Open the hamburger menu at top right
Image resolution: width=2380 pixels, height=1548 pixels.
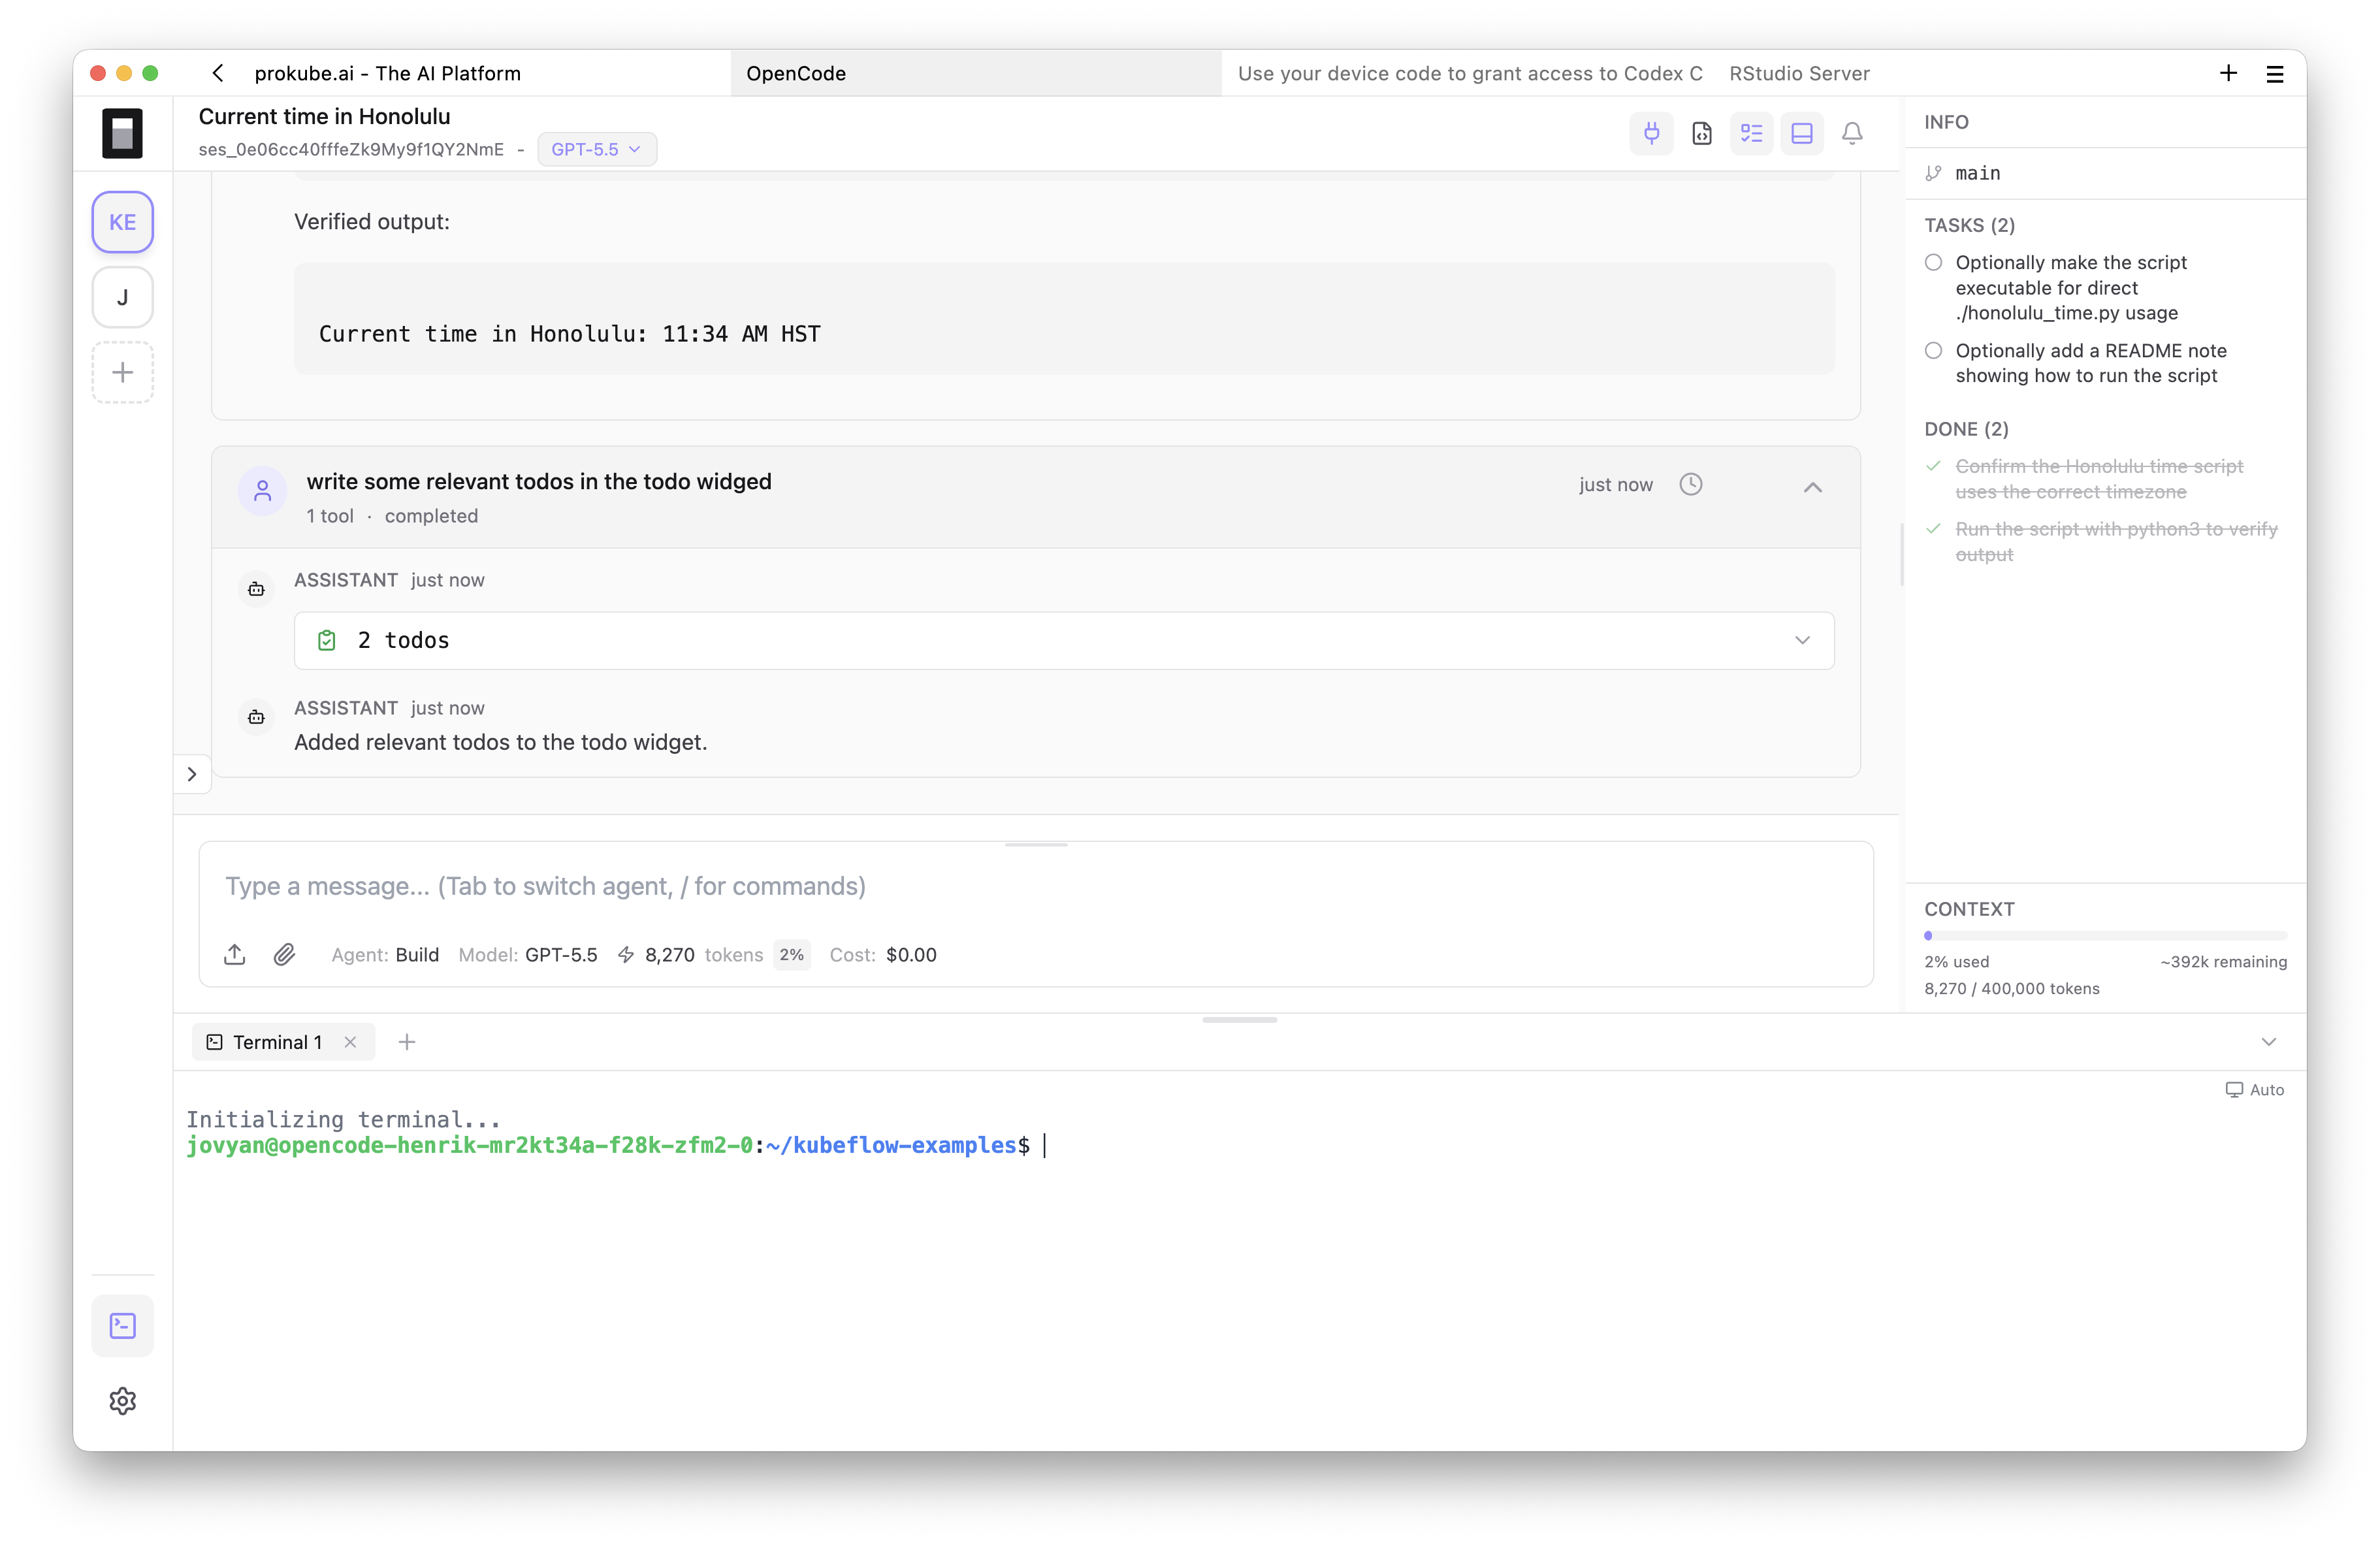2274,74
